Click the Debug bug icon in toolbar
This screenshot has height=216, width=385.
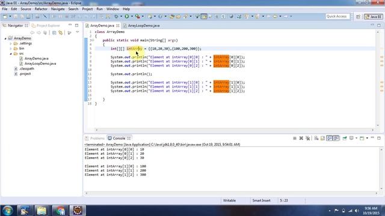pyautogui.click(x=116, y=16)
